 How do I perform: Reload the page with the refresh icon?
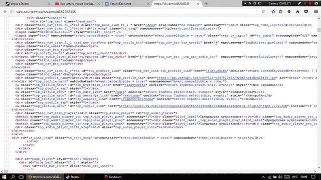point(263,11)
